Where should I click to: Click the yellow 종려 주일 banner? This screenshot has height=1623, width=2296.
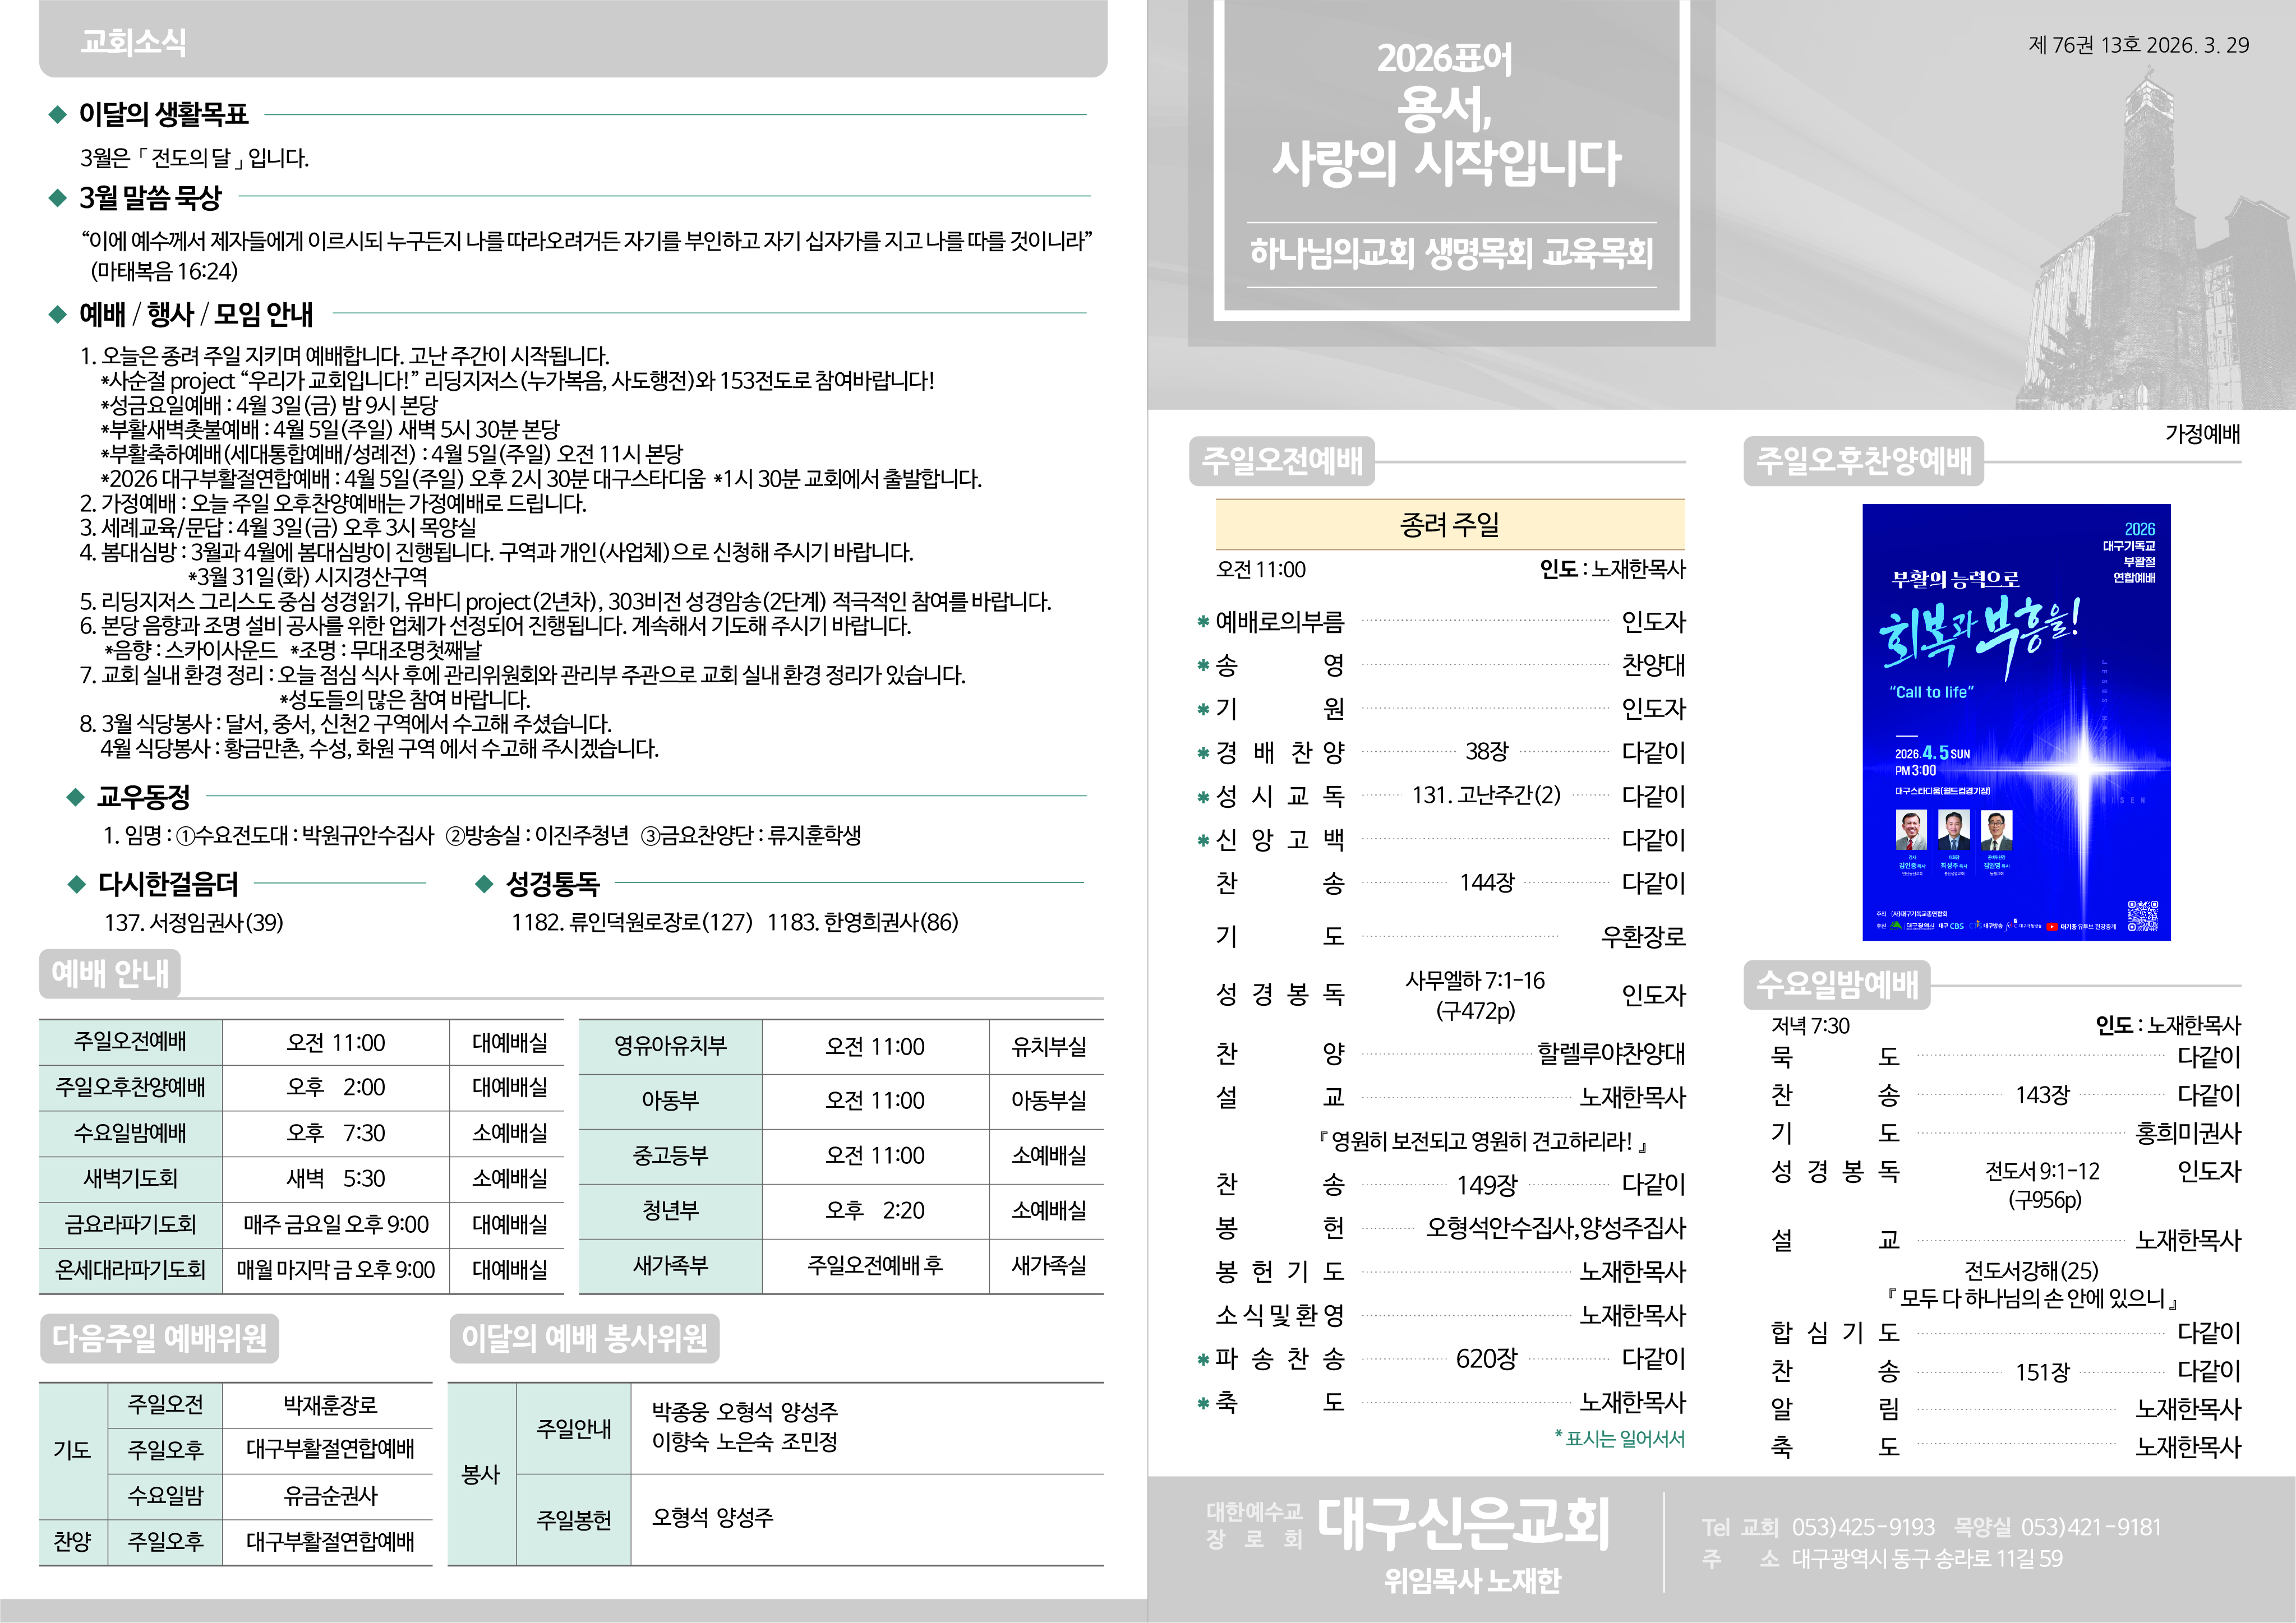[x=1449, y=525]
